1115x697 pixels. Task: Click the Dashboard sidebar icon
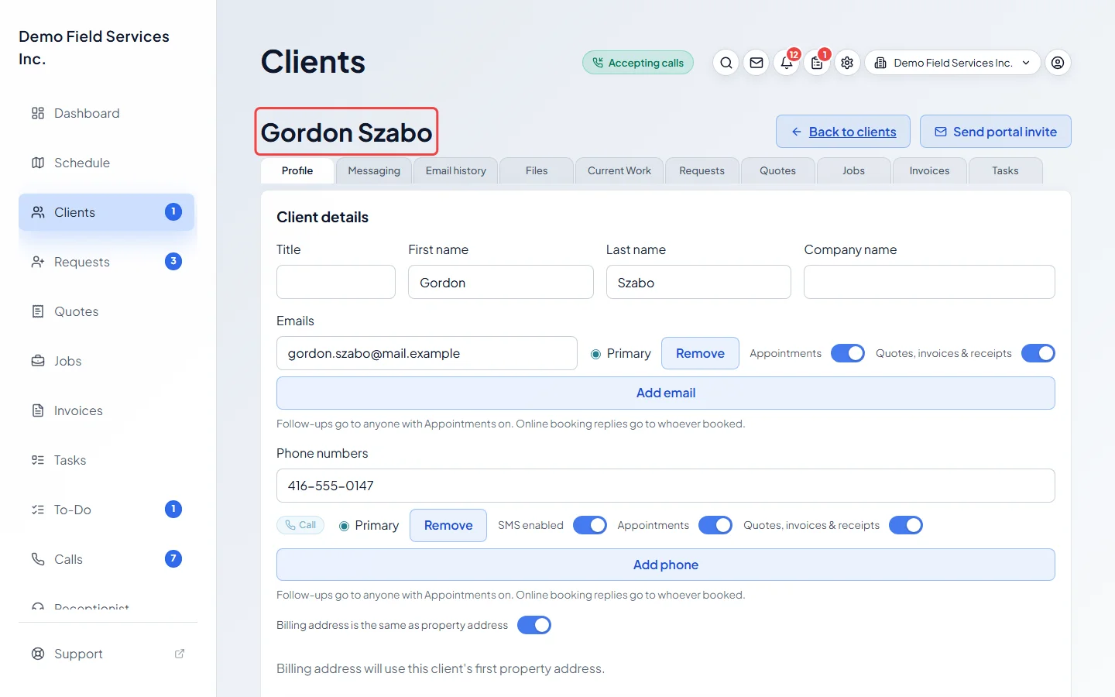click(38, 113)
